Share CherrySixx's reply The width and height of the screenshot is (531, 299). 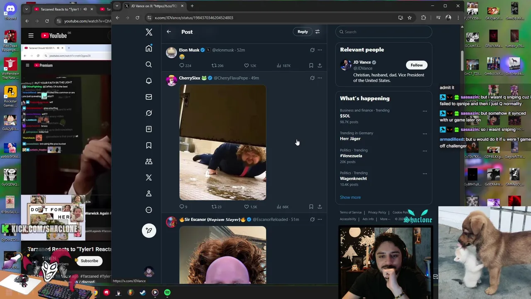click(320, 207)
